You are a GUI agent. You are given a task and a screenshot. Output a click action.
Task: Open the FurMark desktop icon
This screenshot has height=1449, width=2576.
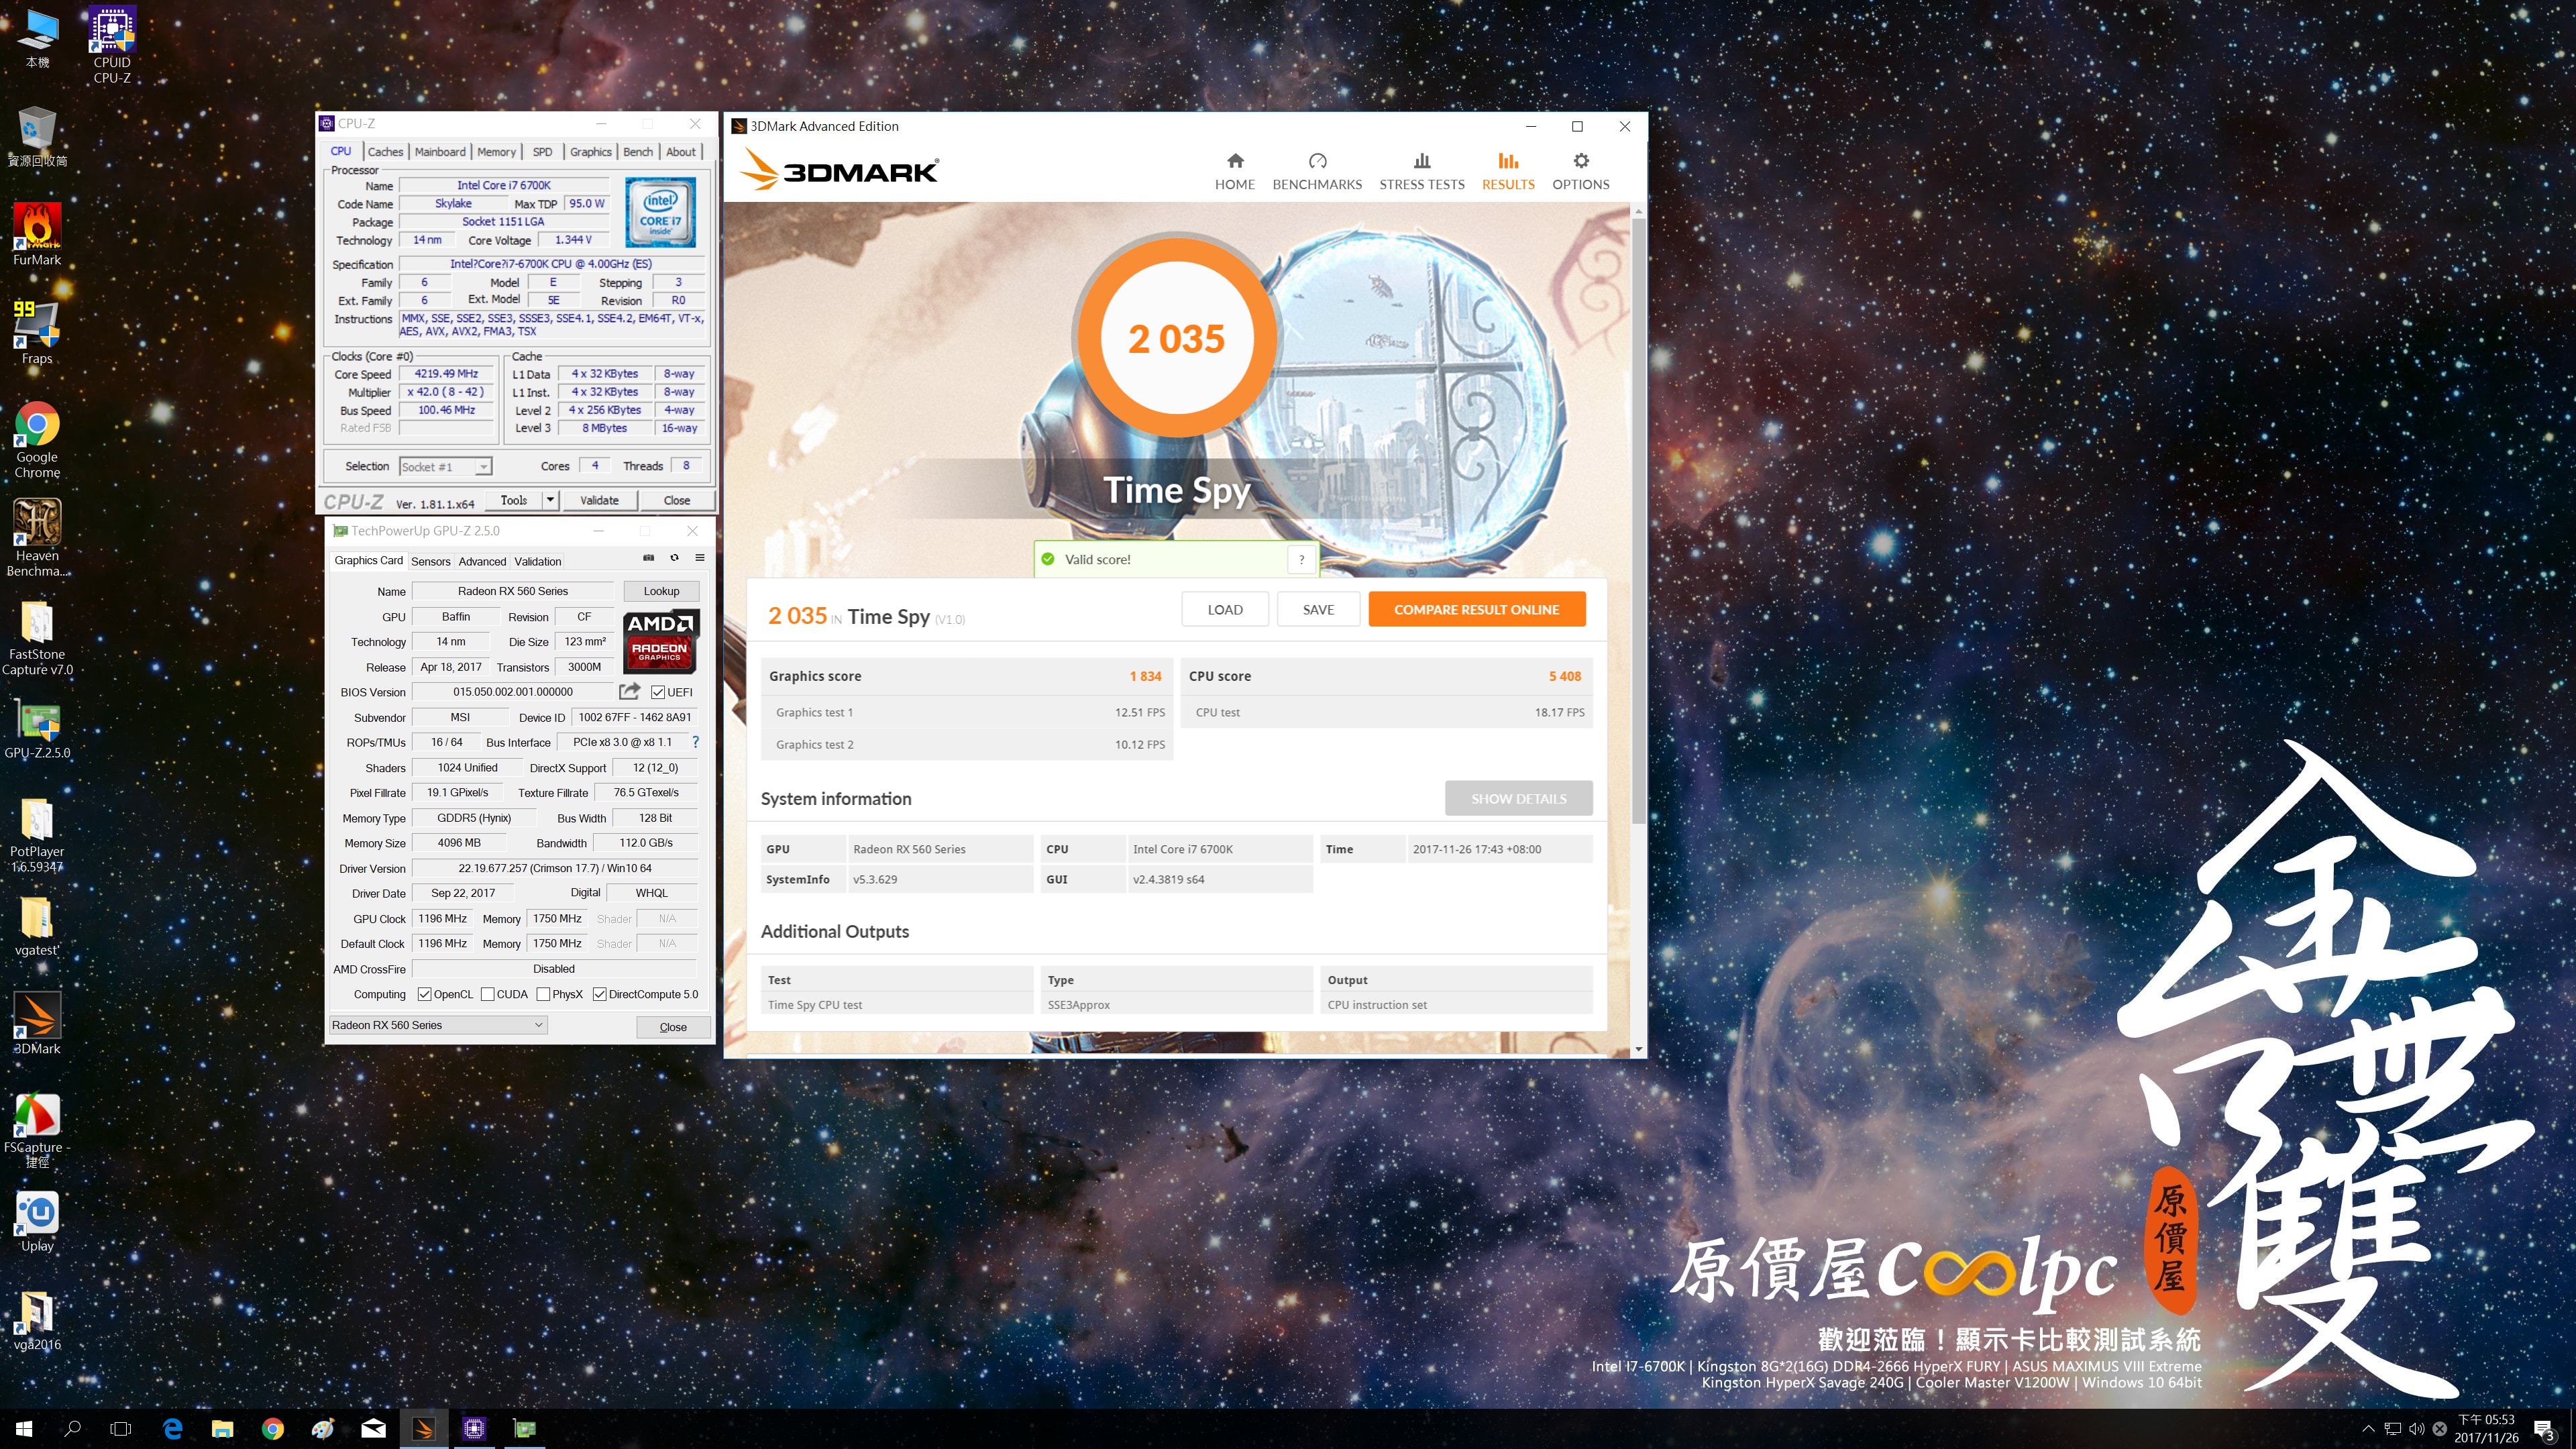[x=37, y=235]
